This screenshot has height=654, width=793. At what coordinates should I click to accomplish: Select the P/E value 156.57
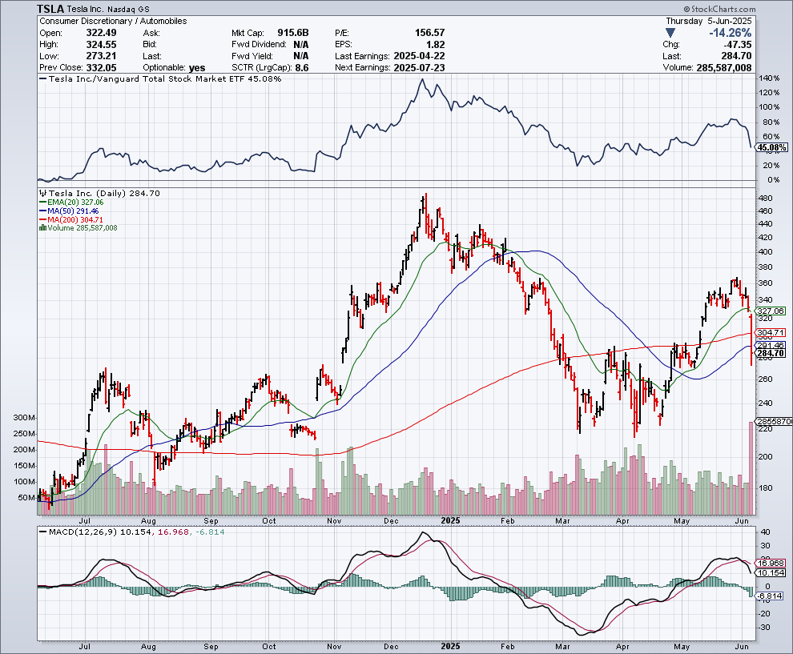coord(430,33)
